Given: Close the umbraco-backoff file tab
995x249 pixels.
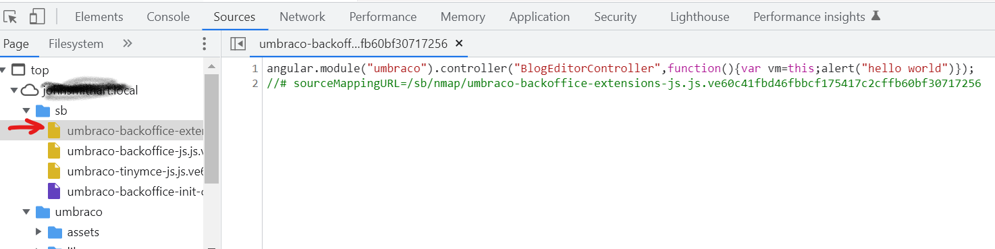Looking at the screenshot, I should pos(459,43).
